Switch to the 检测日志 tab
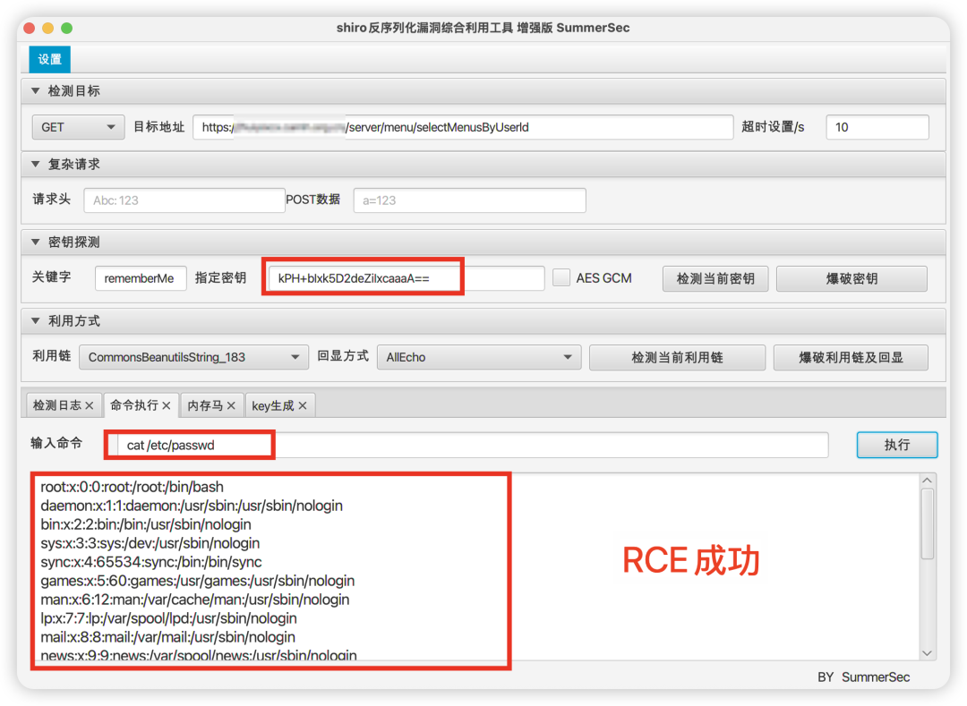This screenshot has width=967, height=706. [56, 405]
